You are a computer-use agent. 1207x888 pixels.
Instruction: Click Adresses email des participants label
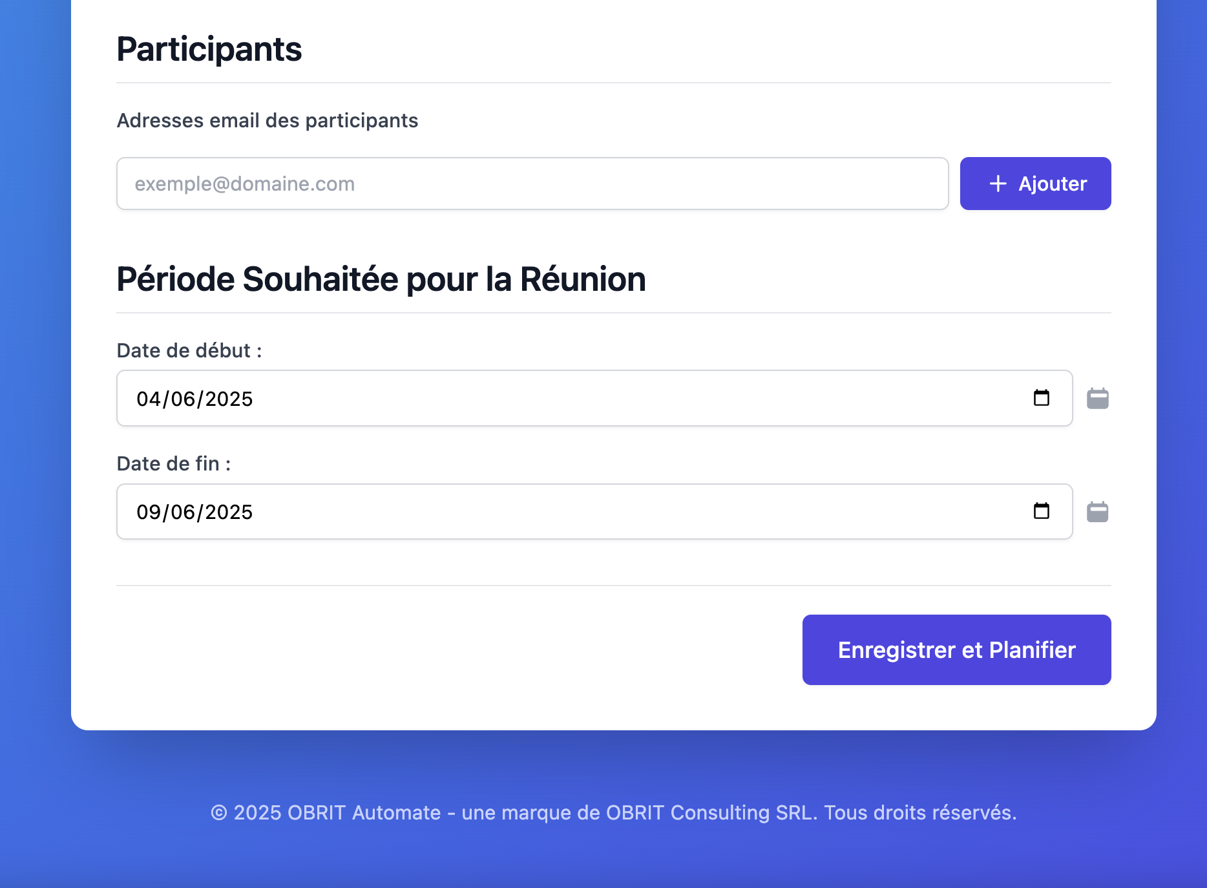[268, 120]
